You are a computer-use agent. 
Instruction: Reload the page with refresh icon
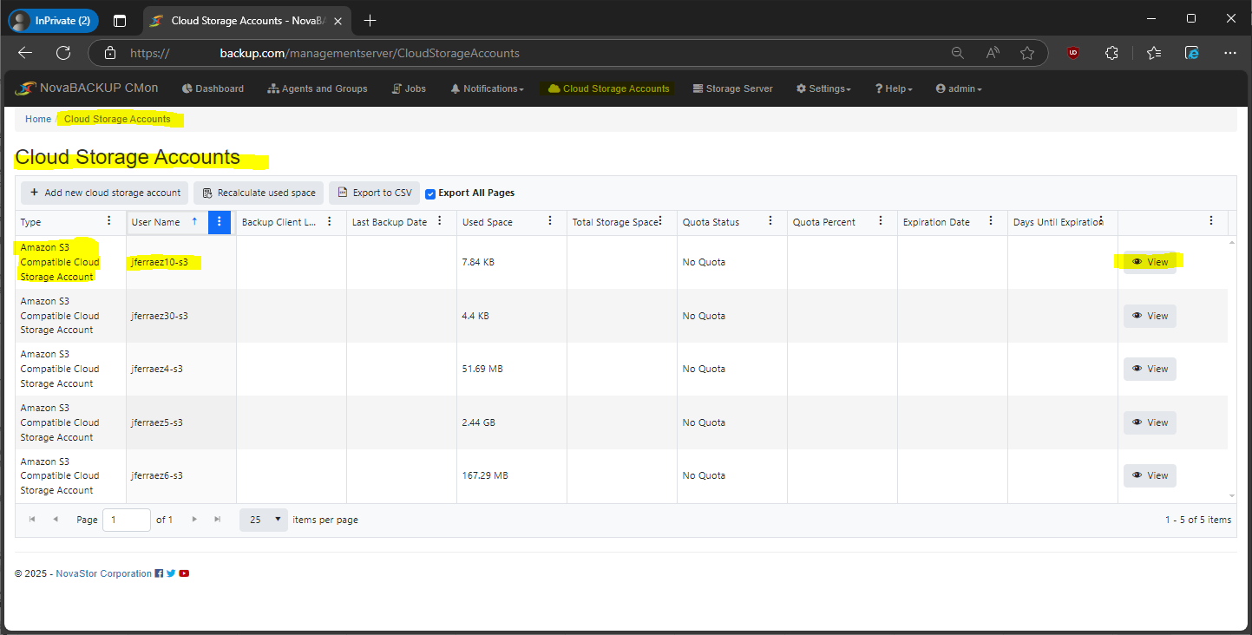click(63, 53)
